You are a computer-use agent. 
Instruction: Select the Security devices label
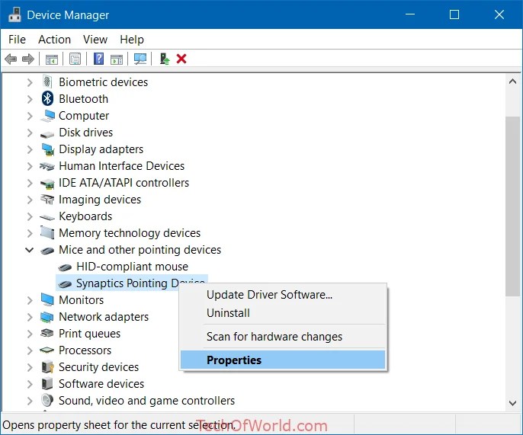click(x=99, y=367)
